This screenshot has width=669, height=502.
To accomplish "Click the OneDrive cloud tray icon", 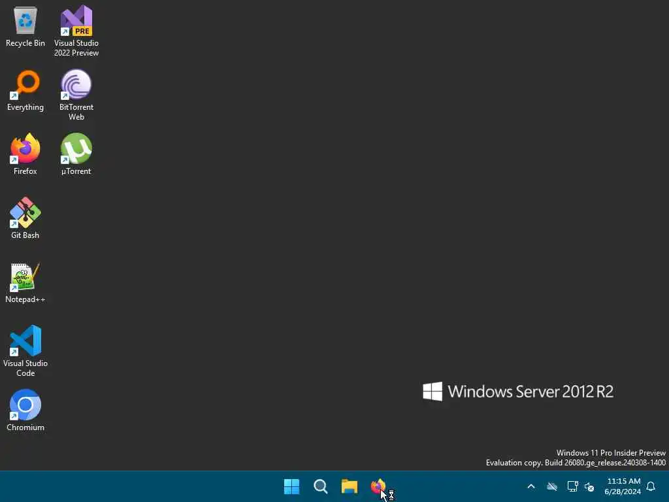I will click(552, 486).
